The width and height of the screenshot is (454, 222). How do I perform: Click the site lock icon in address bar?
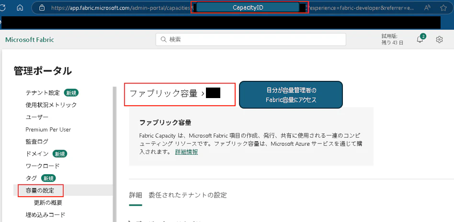42,8
